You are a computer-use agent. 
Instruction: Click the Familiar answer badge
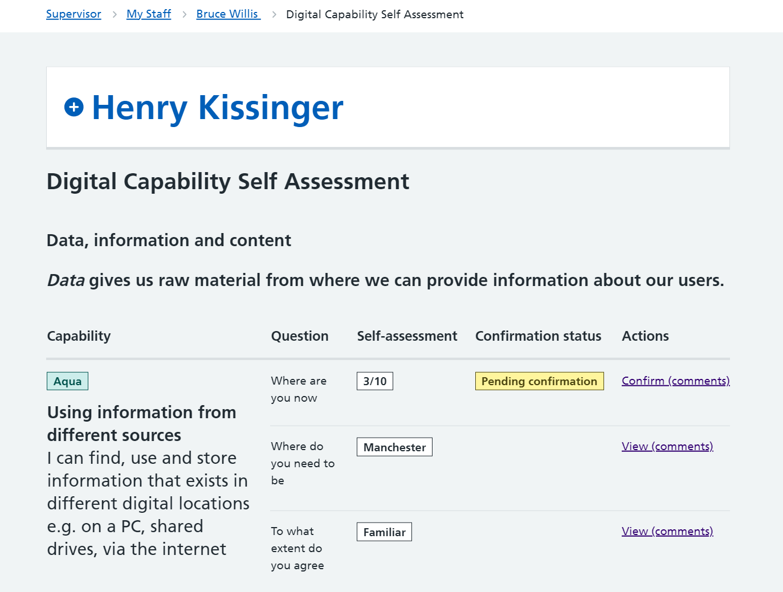(384, 532)
